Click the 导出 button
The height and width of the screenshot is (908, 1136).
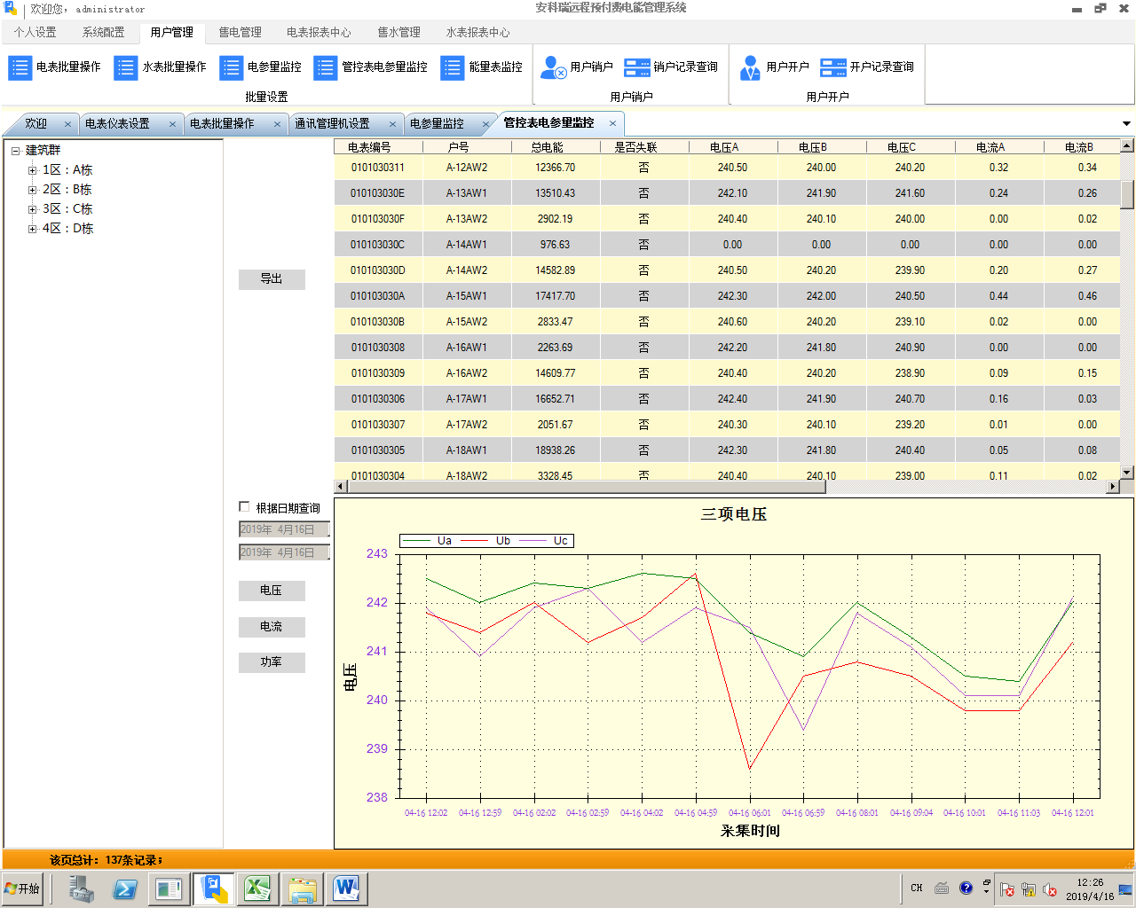point(272,279)
